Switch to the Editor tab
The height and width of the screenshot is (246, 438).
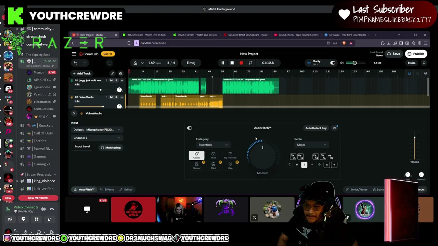tap(126, 190)
